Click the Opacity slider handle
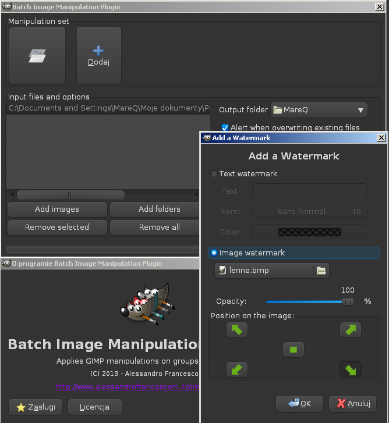 click(x=348, y=301)
